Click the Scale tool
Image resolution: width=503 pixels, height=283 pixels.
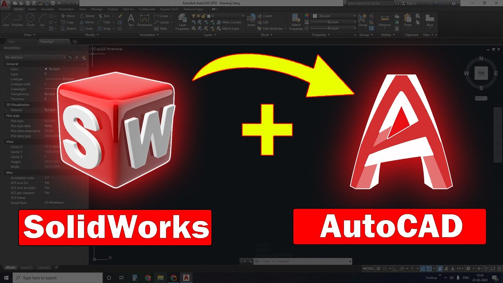tap(86, 29)
